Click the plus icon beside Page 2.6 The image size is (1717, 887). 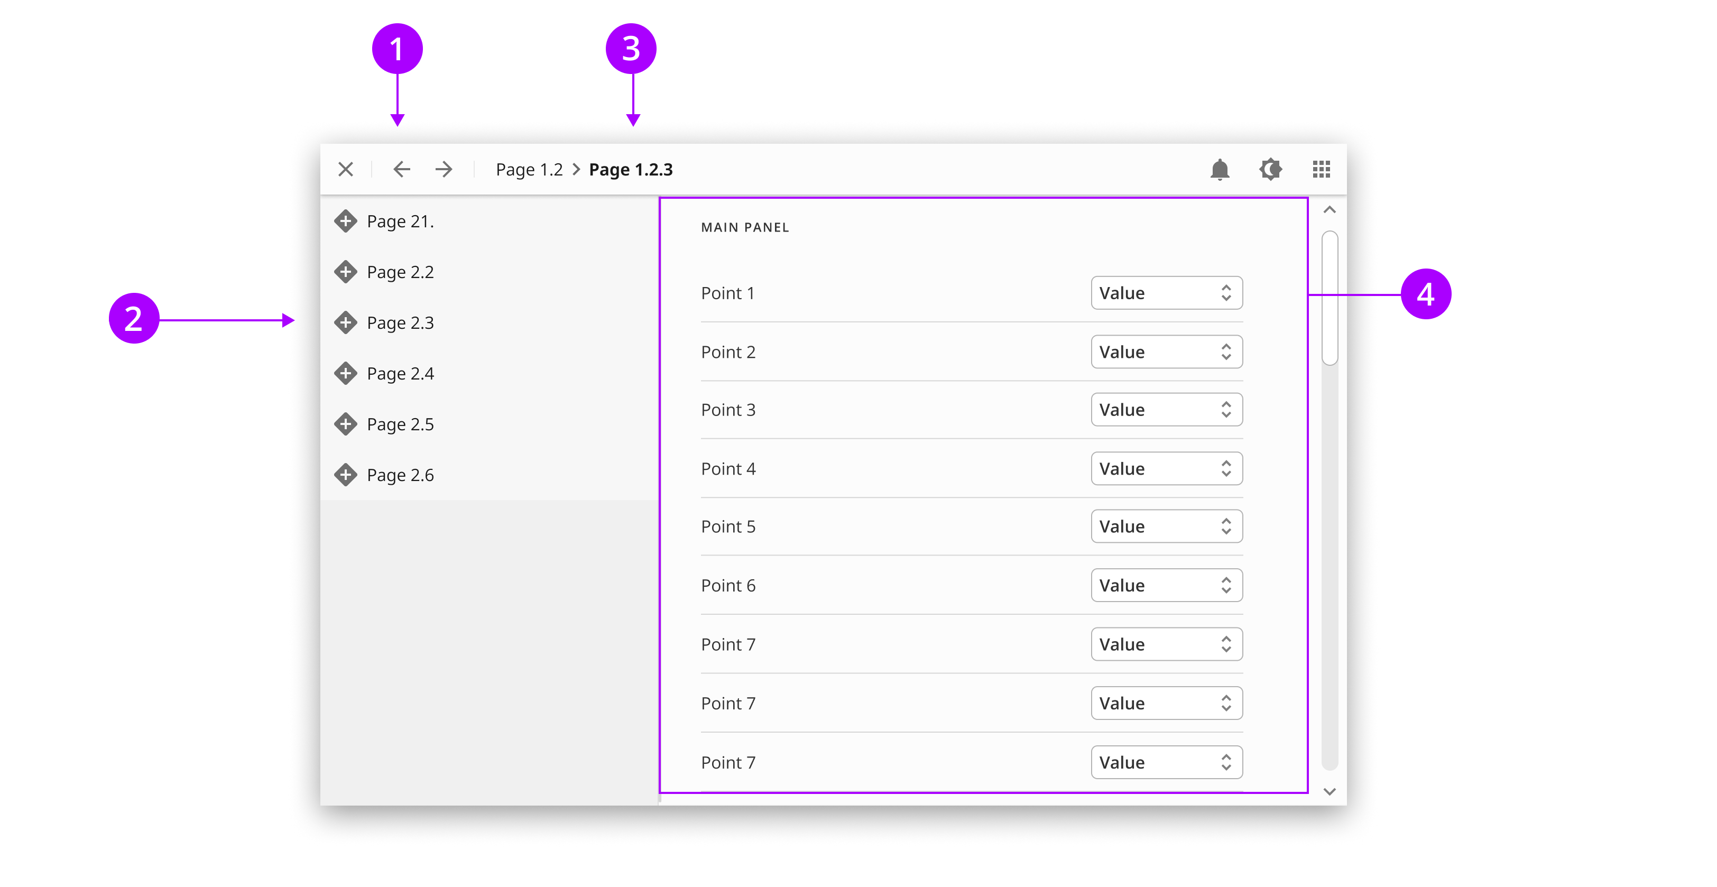coord(345,475)
